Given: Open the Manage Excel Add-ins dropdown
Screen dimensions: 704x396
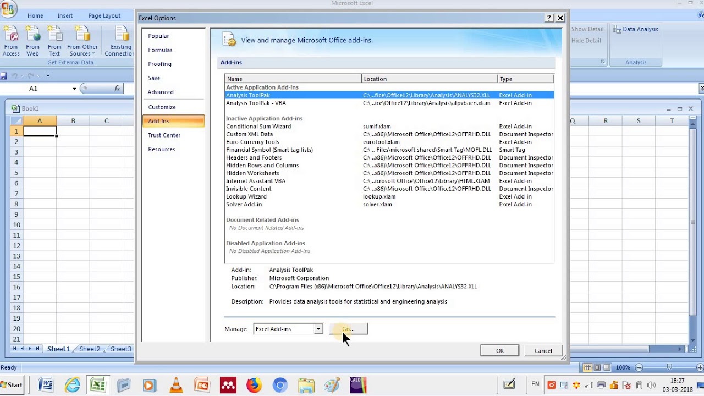Looking at the screenshot, I should click(x=318, y=329).
